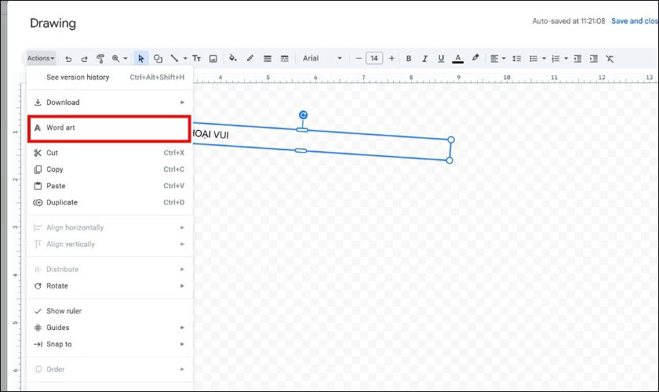
Task: Open the Rotate submenu
Action: point(110,286)
